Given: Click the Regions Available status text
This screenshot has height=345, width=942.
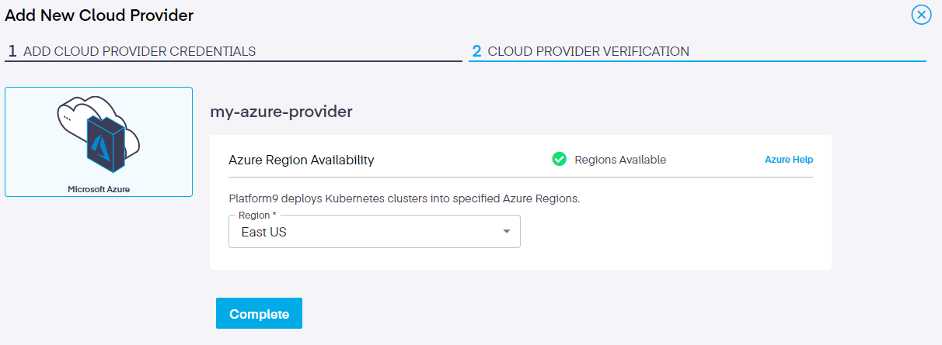Looking at the screenshot, I should click(620, 160).
